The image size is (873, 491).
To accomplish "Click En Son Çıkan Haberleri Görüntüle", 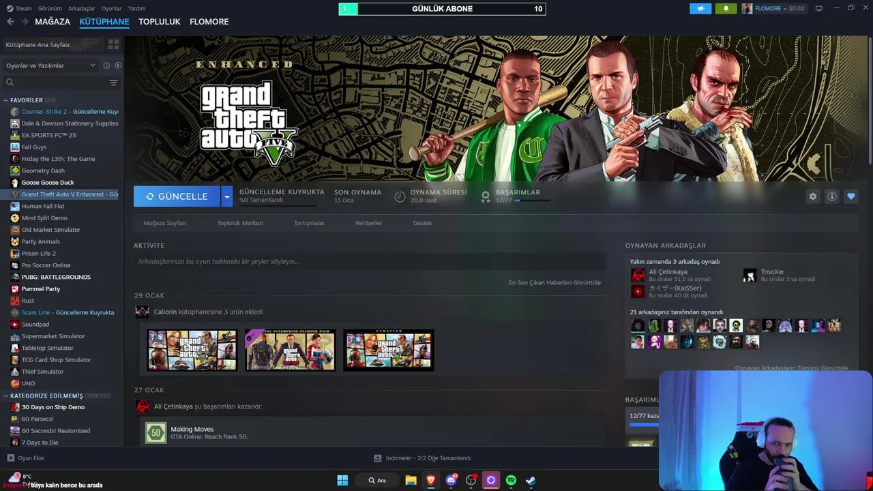I will coord(554,282).
